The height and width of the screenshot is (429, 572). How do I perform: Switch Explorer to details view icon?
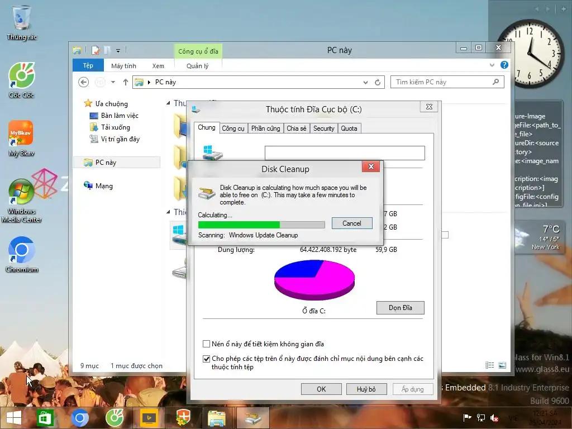coord(489,365)
